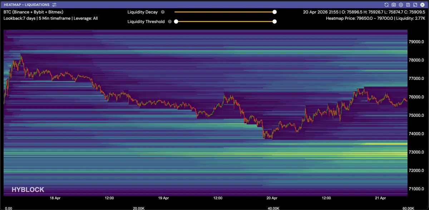
Task: Click the 40.00K liquidity scale label
Action: tap(273, 208)
